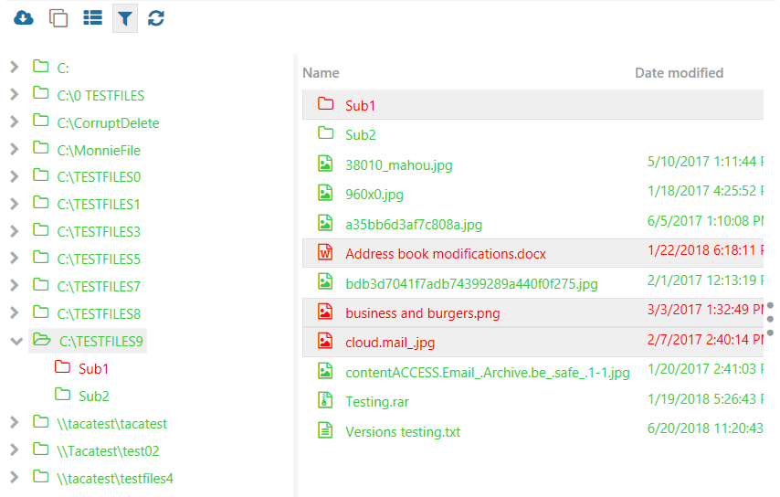Open business and burgers.png file
780x497 pixels.
423,313
